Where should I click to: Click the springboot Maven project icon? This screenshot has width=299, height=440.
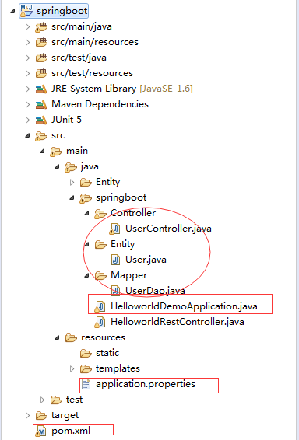26,11
